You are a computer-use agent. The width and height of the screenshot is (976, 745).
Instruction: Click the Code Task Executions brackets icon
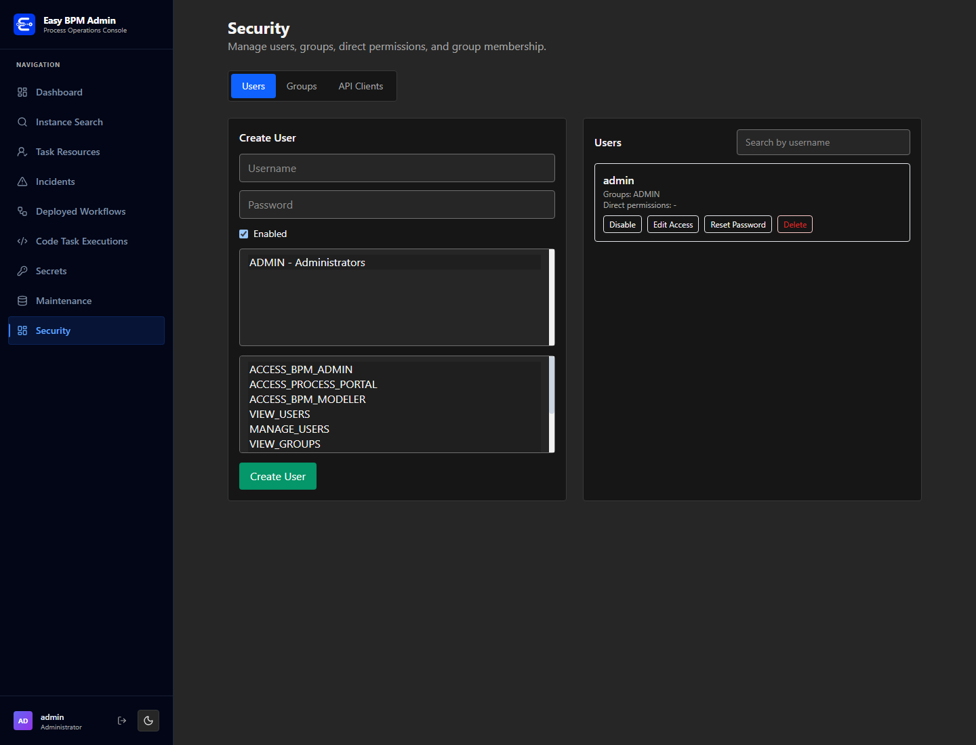point(22,241)
